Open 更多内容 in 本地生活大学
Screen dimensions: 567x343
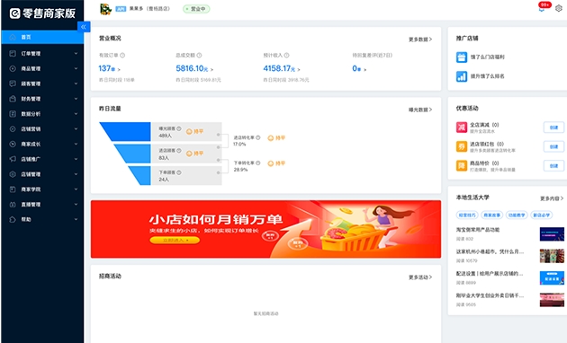tap(552, 198)
